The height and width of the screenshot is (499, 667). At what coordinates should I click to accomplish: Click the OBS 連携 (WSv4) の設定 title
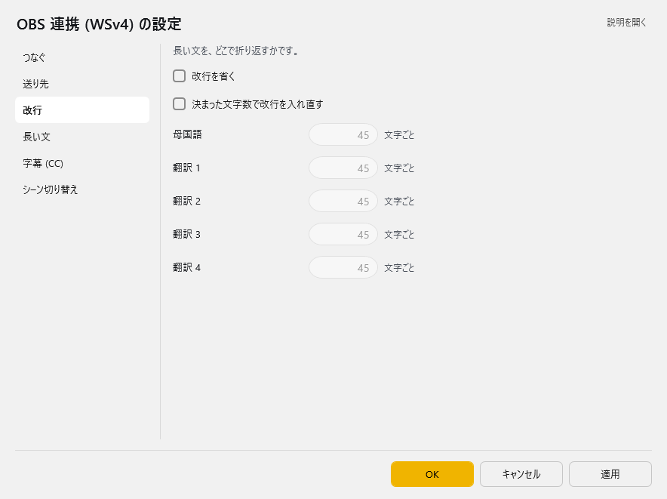coord(99,24)
